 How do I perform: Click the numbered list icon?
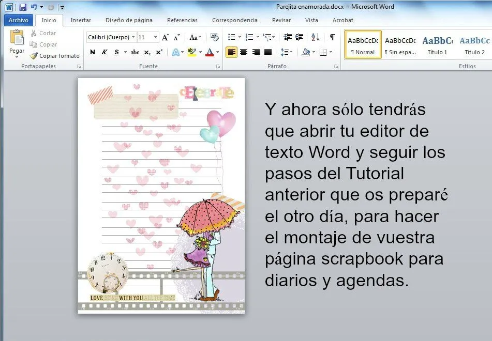coord(249,37)
